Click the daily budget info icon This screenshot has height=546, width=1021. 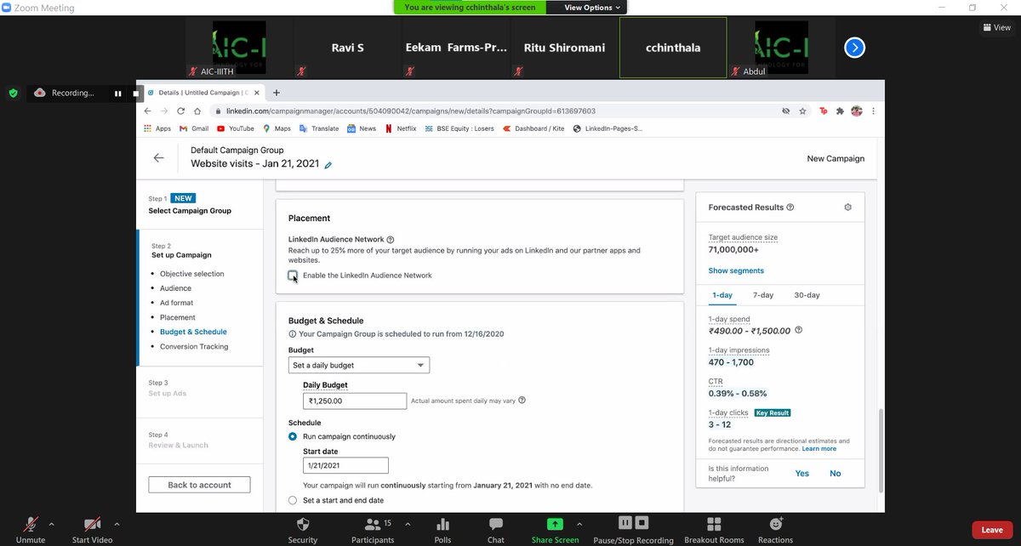[522, 400]
